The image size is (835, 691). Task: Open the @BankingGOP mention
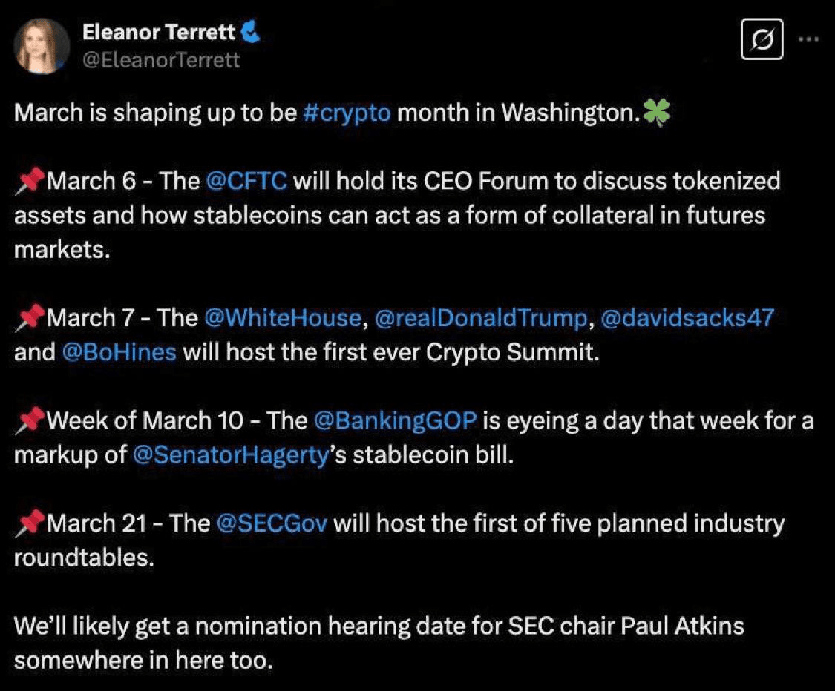tap(395, 421)
